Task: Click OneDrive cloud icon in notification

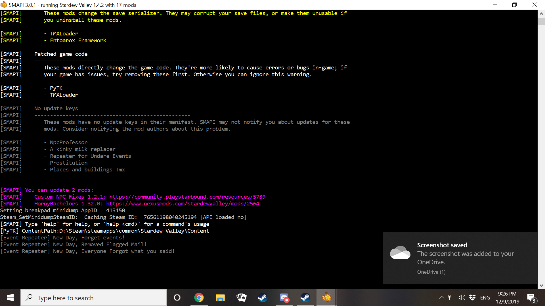Action: click(x=400, y=252)
